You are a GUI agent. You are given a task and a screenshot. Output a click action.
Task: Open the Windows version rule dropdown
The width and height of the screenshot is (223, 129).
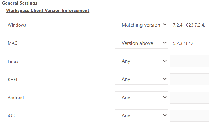coord(141,25)
